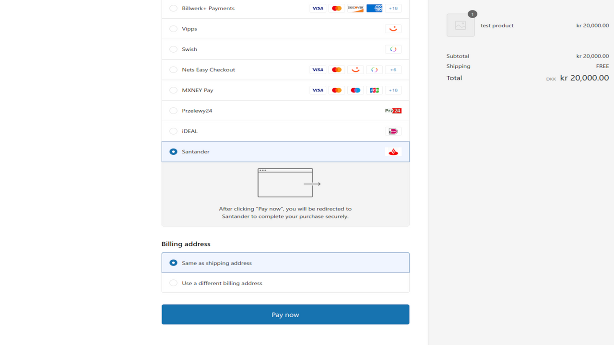
Task: Click Swish icon in Nets Easy Checkout row
Action: click(x=374, y=70)
